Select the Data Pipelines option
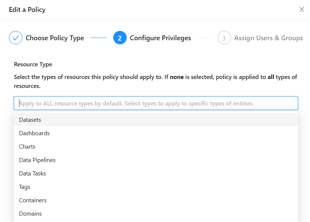Image resolution: width=310 pixels, height=222 pixels. pos(37,160)
